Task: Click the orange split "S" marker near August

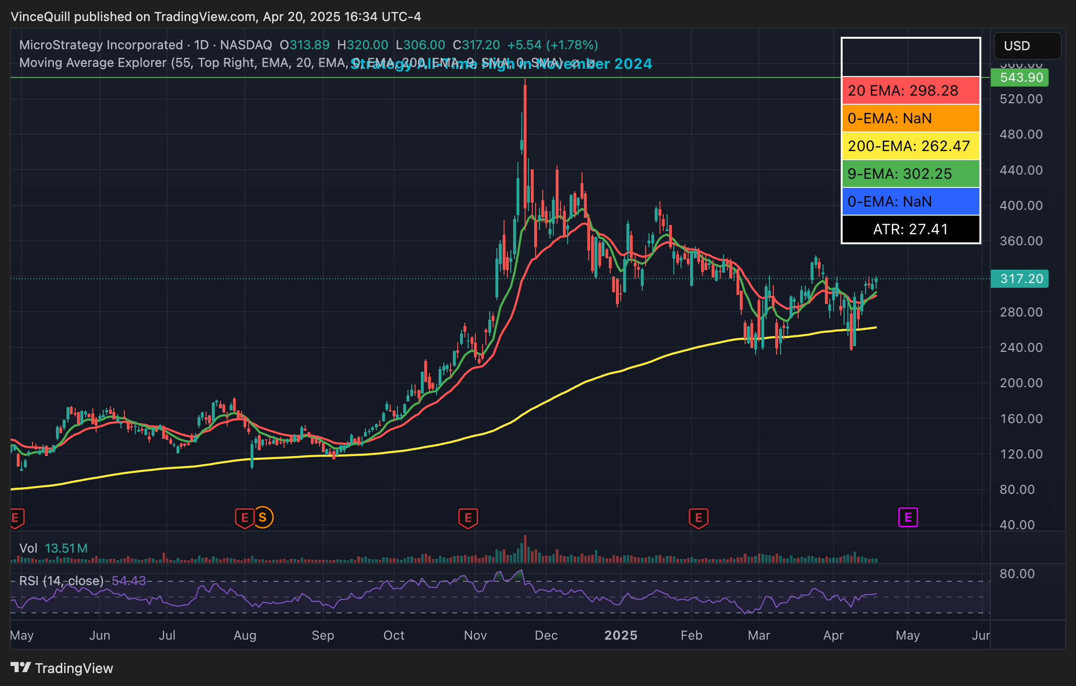Action: (262, 517)
